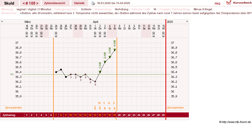The image size is (252, 125).
Task: Click the cervical mucus S+ symbol on day 15
Action: pos(95,108)
